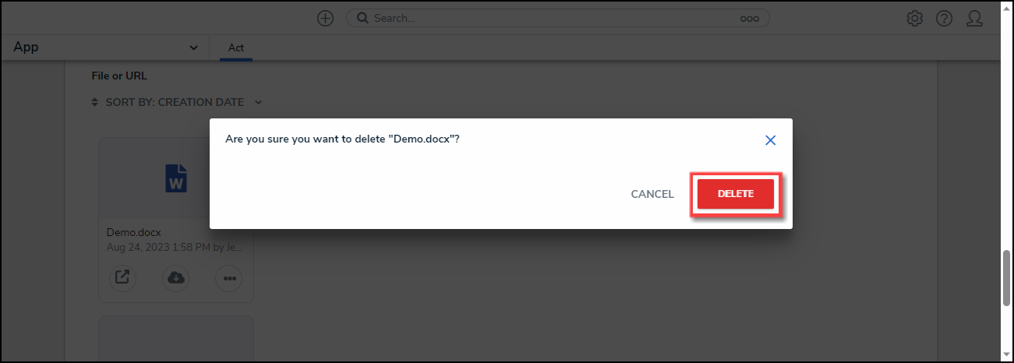Screen dimensions: 1014x363
Task: Open the settings gear icon
Action: click(x=915, y=19)
